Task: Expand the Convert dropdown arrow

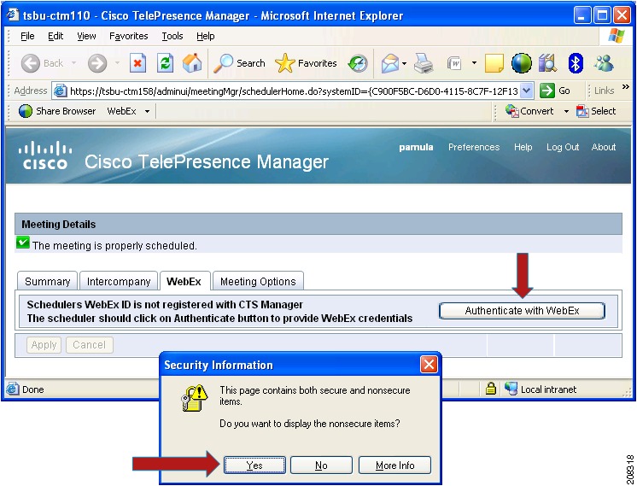Action: pos(566,111)
